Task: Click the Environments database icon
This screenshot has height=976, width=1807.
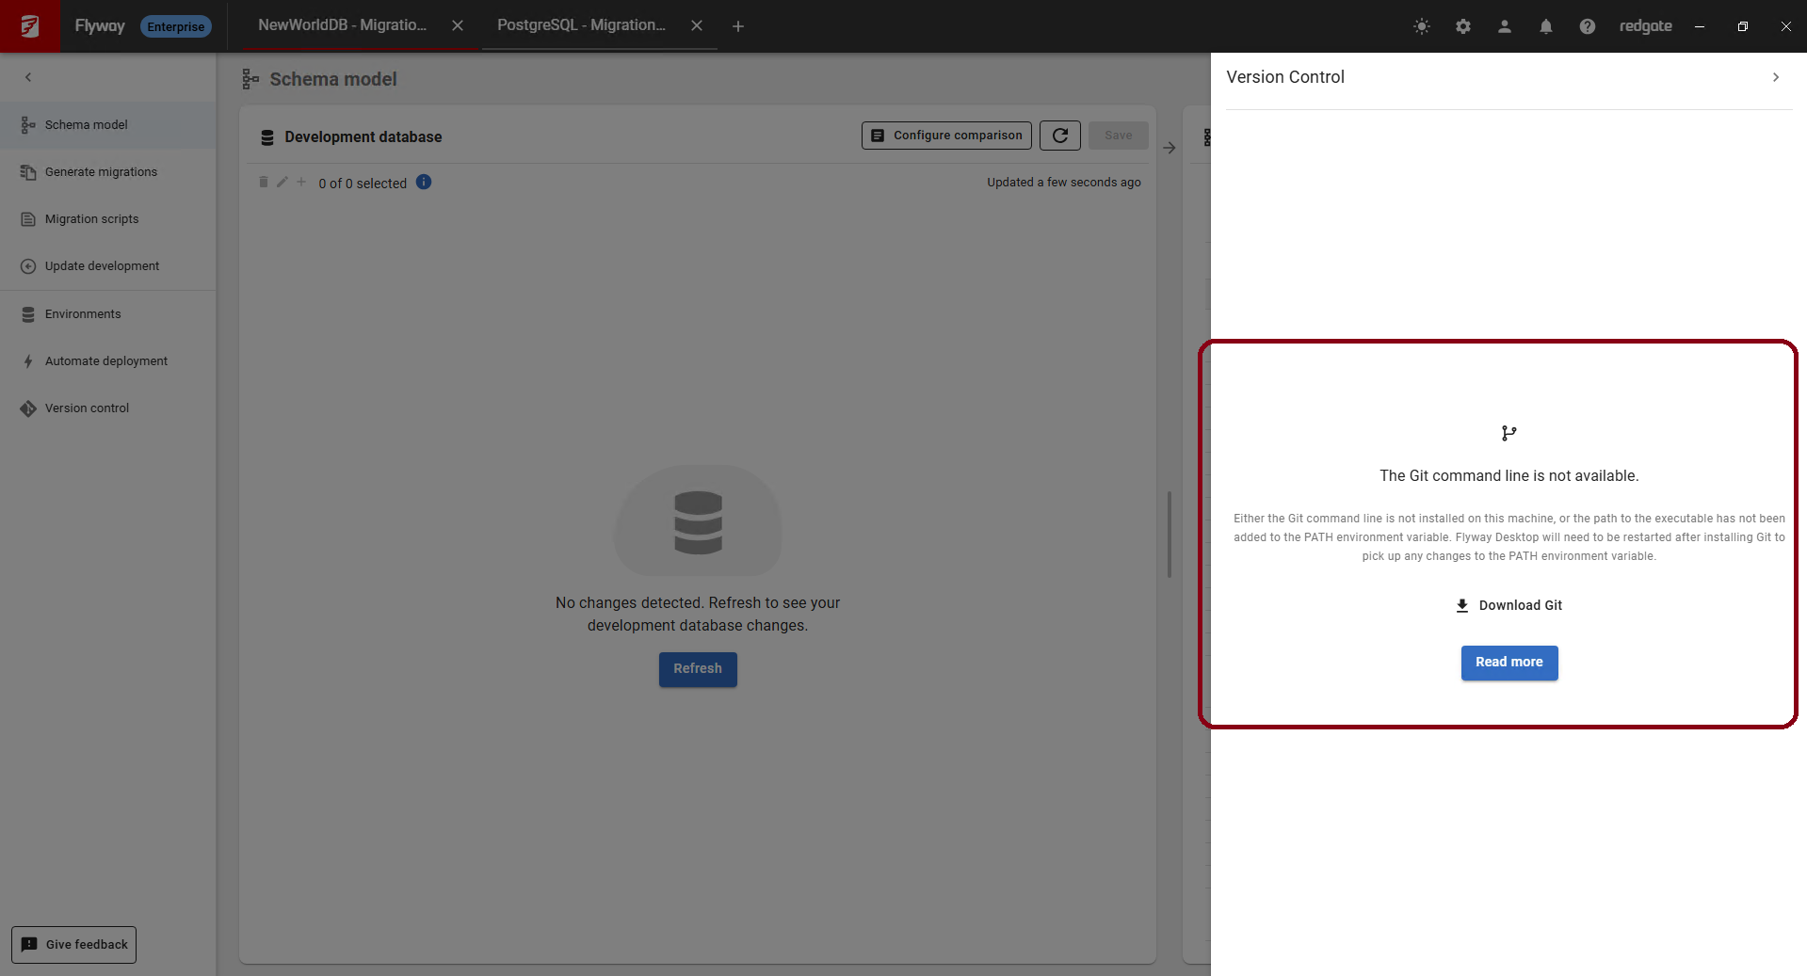Action: [28, 314]
